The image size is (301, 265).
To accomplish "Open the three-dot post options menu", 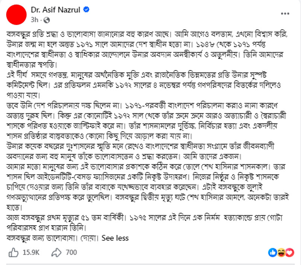I will [x=285, y=14].
